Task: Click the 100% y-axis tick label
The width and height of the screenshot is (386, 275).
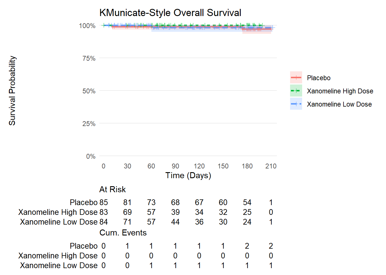Action: pos(87,26)
